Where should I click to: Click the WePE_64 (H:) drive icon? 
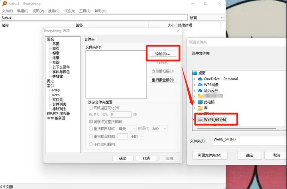(x=200, y=119)
